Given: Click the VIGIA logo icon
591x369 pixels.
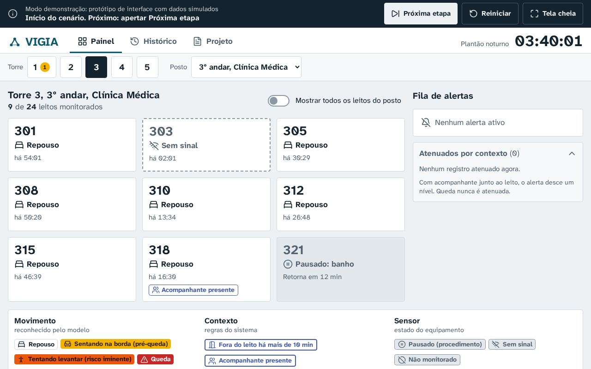Looking at the screenshot, I should 15,42.
